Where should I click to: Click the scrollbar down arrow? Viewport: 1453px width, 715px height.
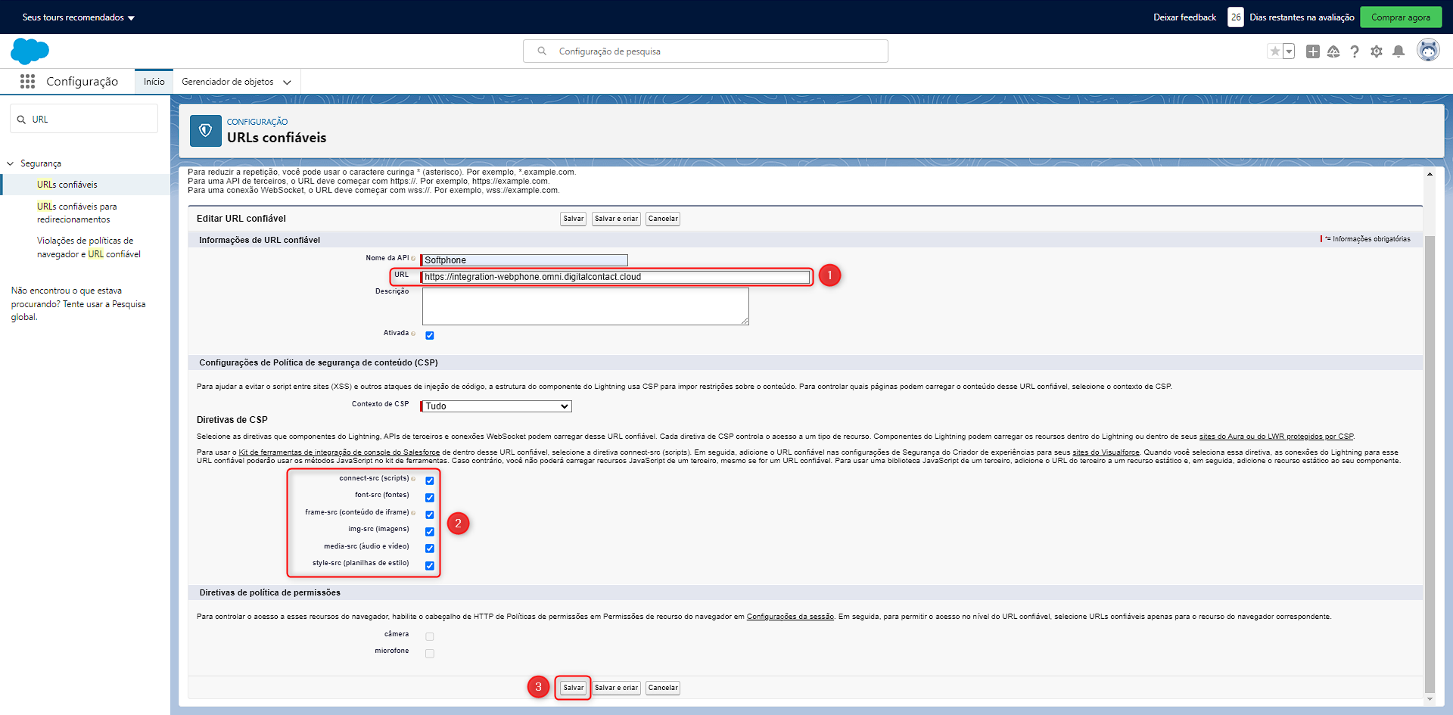(1430, 700)
